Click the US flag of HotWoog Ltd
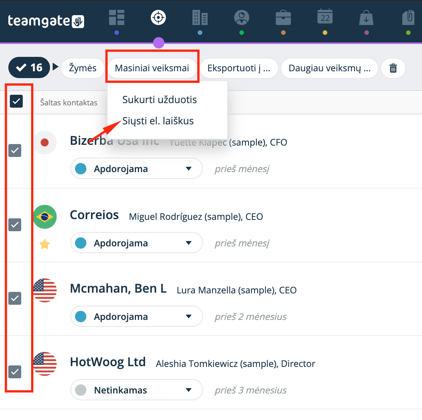This screenshot has height=420, width=422. click(x=45, y=364)
